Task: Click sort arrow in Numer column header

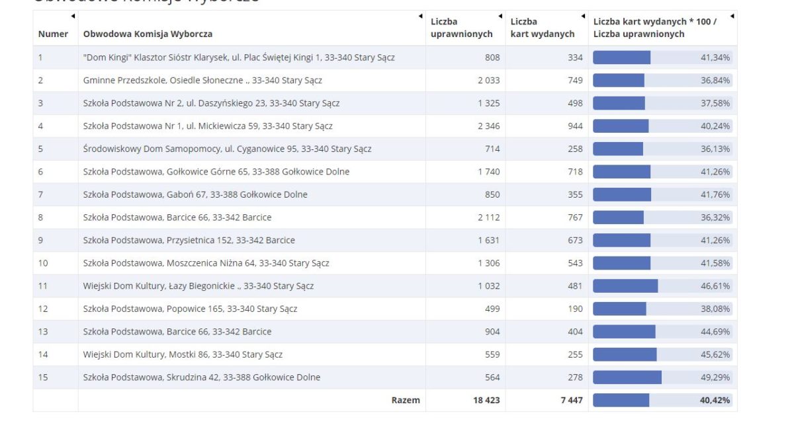Action: (73, 17)
